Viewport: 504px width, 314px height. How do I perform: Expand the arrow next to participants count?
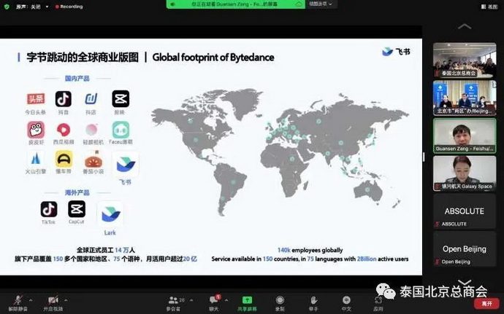191,301
